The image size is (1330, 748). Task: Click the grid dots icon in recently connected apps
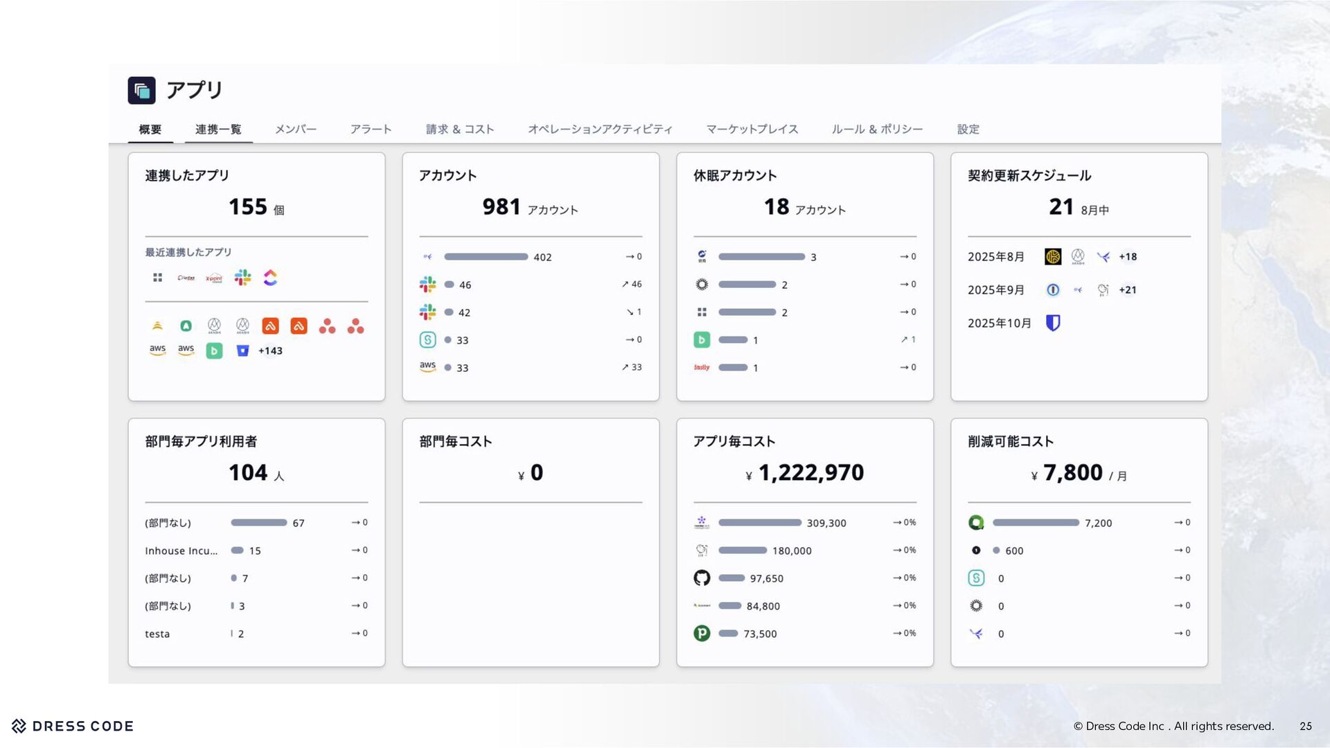158,278
